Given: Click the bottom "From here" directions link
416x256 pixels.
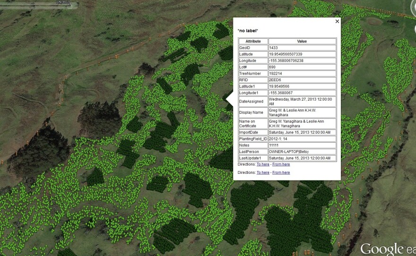Looking at the screenshot, I should click(x=281, y=172).
